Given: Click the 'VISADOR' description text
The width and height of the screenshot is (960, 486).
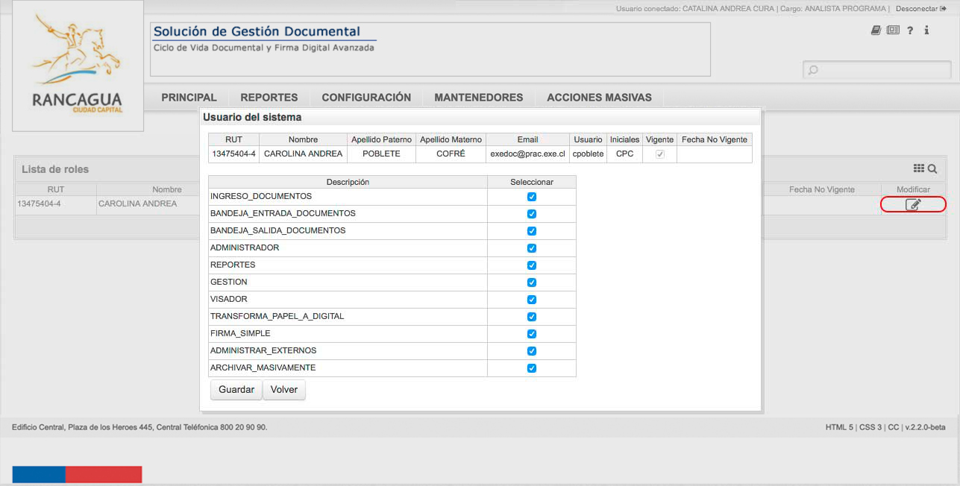Looking at the screenshot, I should click(229, 299).
